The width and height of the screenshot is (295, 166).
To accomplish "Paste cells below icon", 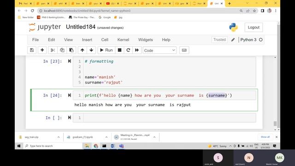I will pyautogui.click(x=71, y=50).
